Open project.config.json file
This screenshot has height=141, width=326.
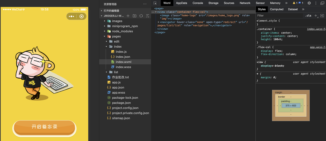pos(125,108)
